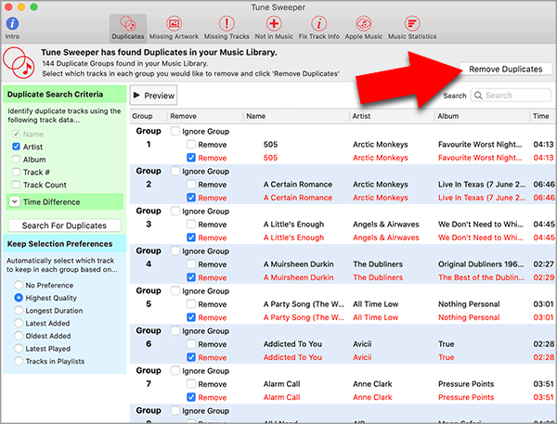Image resolution: width=557 pixels, height=424 pixels.
Task: Select Longest Duration radio button
Action: pyautogui.click(x=19, y=311)
